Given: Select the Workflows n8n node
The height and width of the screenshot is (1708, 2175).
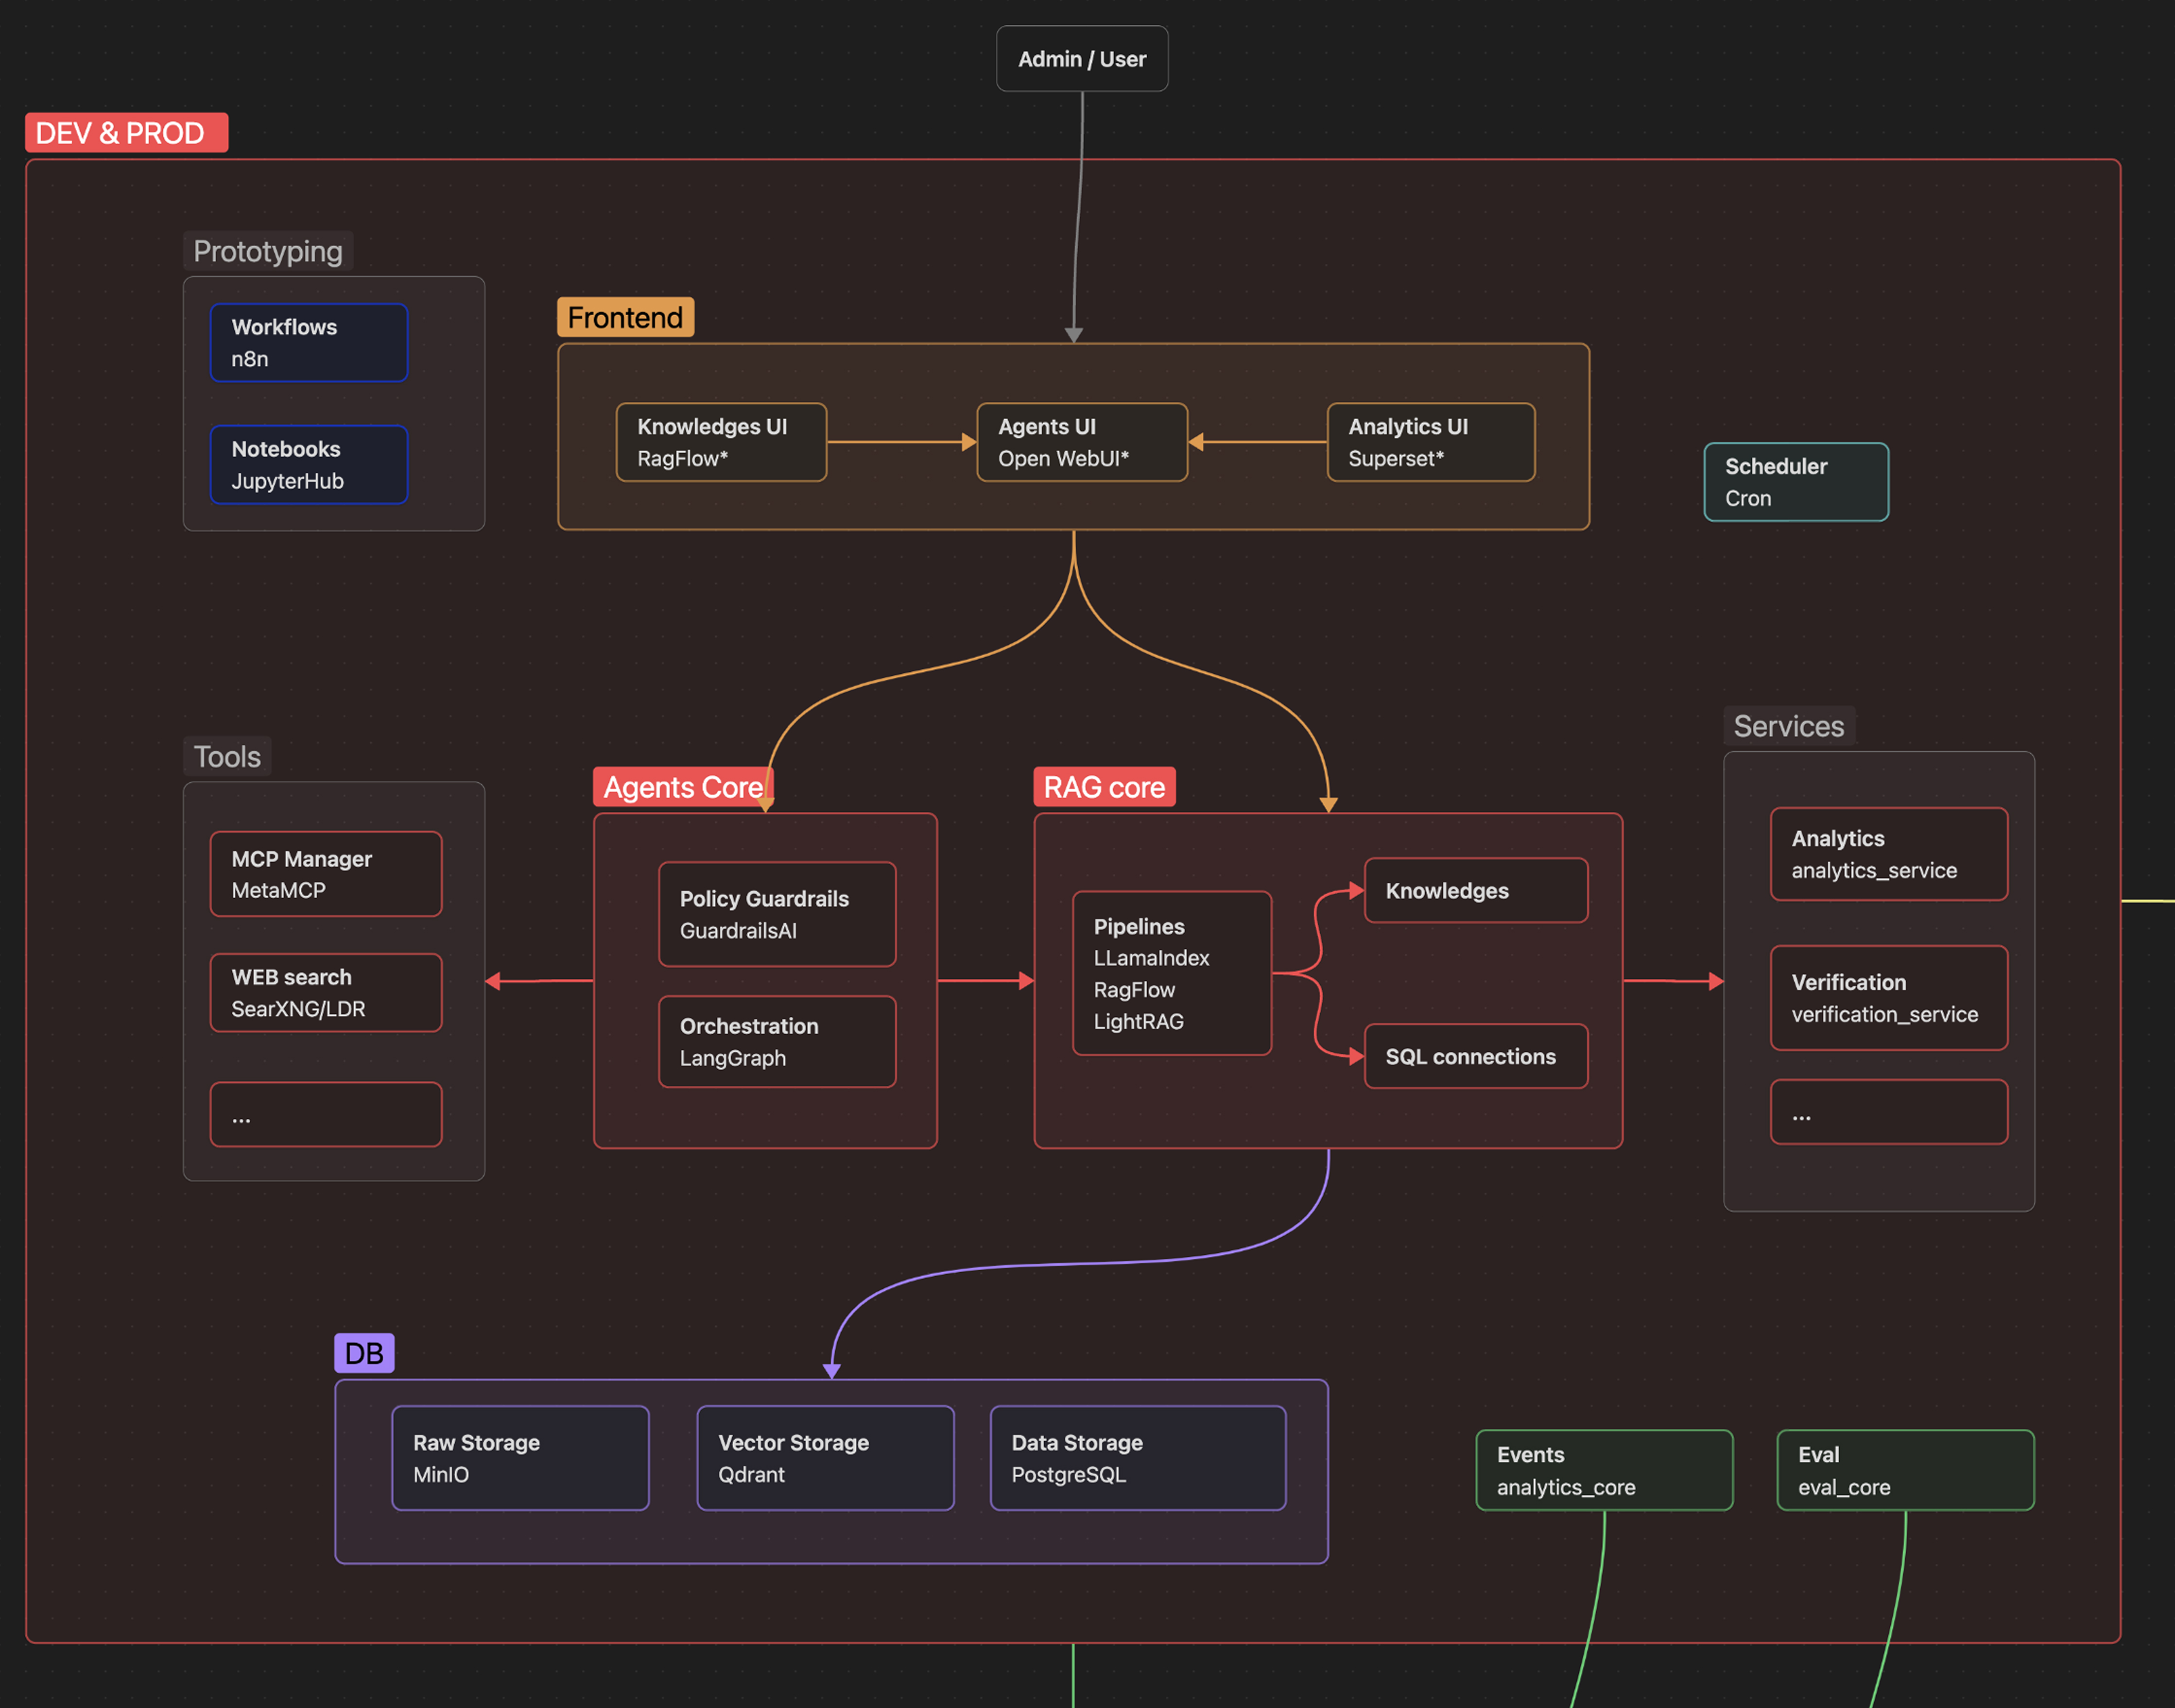Looking at the screenshot, I should (309, 343).
